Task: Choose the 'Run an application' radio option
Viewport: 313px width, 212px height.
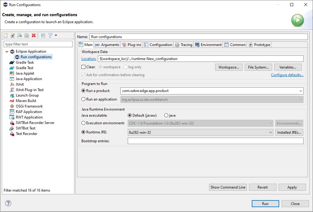Action: pos(84,99)
